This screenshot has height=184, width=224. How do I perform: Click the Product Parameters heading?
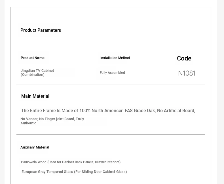click(41, 30)
